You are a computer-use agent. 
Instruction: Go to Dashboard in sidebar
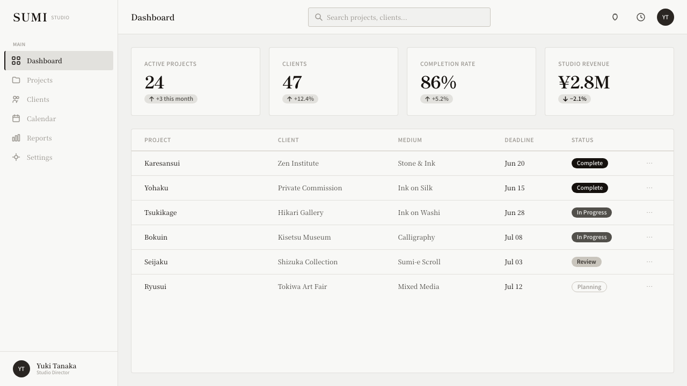pyautogui.click(x=59, y=61)
